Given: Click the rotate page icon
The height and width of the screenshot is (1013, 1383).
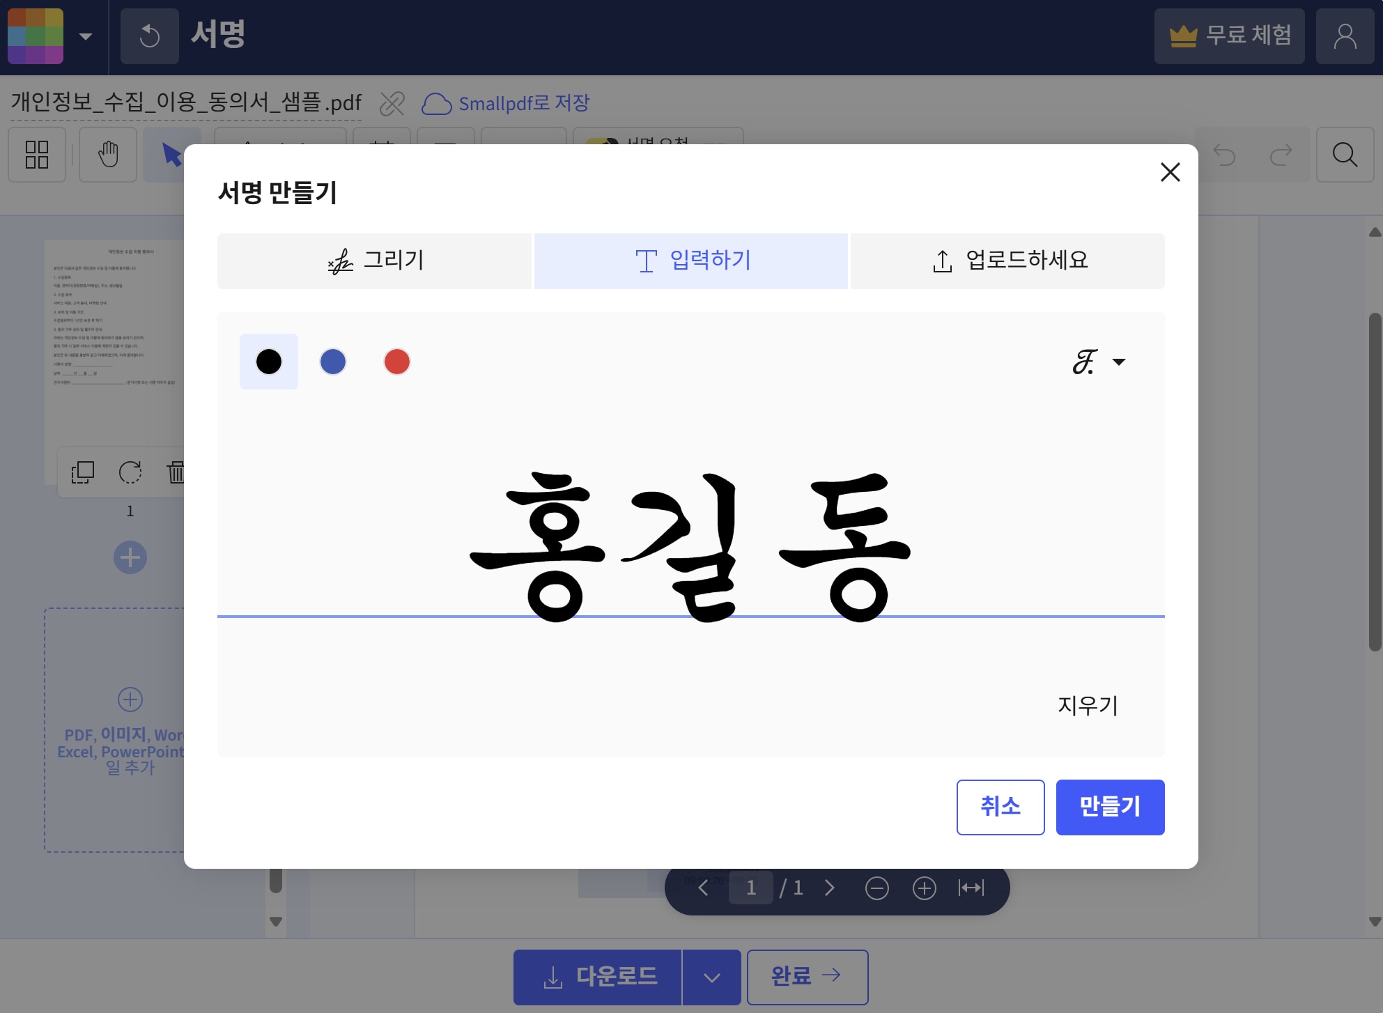Looking at the screenshot, I should [x=130, y=472].
